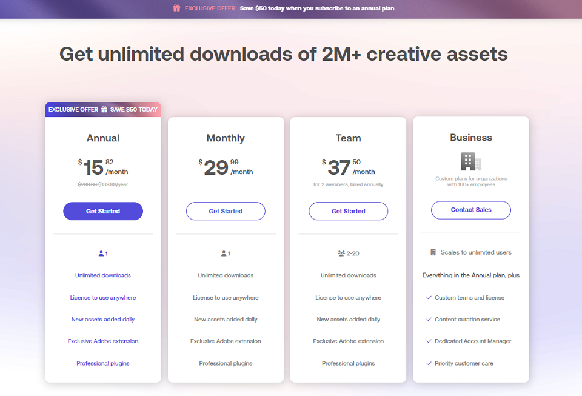Choose Get Started under Monthly plan

pos(226,211)
